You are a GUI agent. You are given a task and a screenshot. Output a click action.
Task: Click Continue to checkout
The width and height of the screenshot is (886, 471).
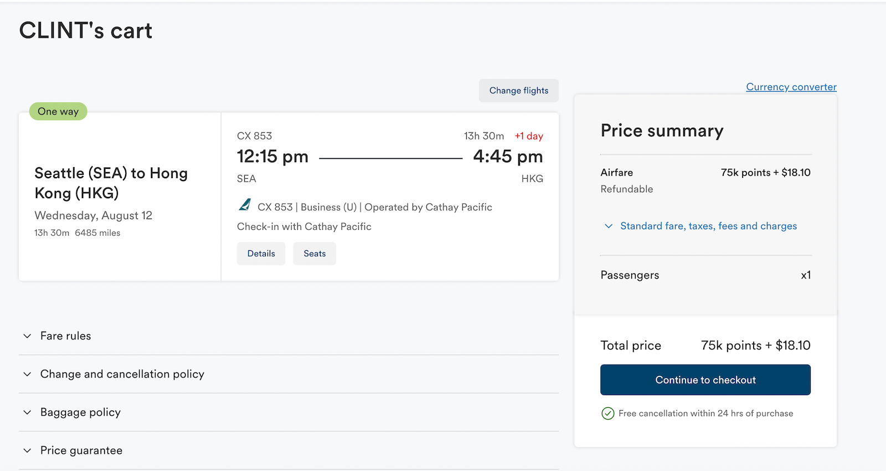[705, 380]
